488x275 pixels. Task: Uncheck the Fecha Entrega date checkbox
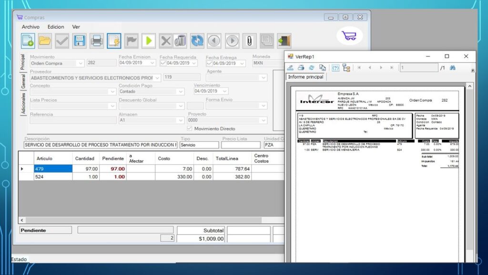coord(209,63)
